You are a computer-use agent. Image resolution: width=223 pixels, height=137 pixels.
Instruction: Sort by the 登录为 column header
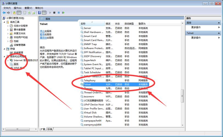(x=143, y=24)
